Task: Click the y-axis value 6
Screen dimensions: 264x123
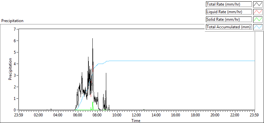Action: click(x=15, y=41)
